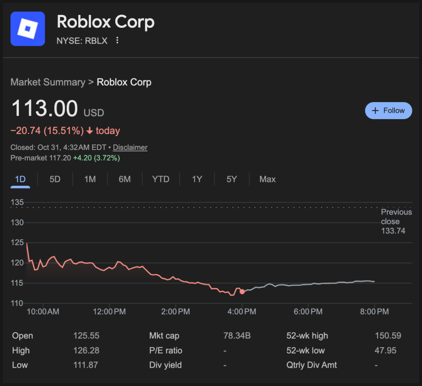The height and width of the screenshot is (386, 422).
Task: Go to Market Summary breadcrumb
Action: click(48, 82)
